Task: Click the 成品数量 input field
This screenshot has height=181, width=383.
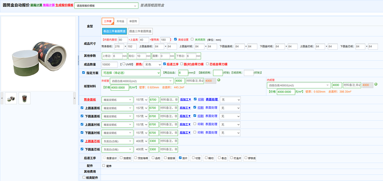Action: click(x=110, y=65)
